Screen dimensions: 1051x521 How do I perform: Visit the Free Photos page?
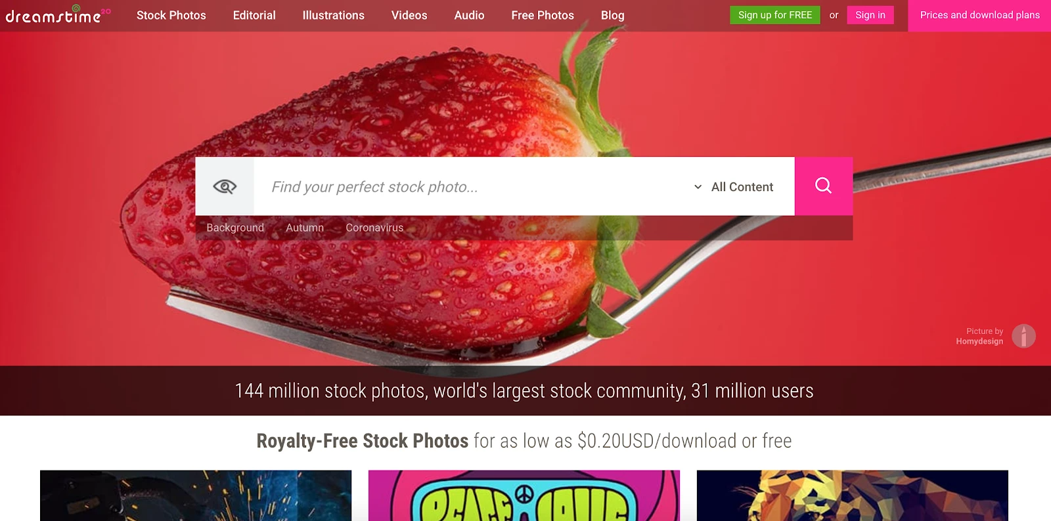pos(543,15)
